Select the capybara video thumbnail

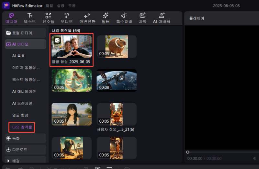pyautogui.click(x=117, y=47)
